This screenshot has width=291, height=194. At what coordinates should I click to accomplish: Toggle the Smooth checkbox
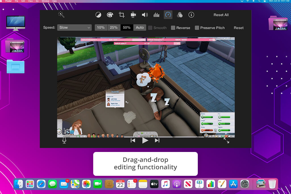(150, 28)
